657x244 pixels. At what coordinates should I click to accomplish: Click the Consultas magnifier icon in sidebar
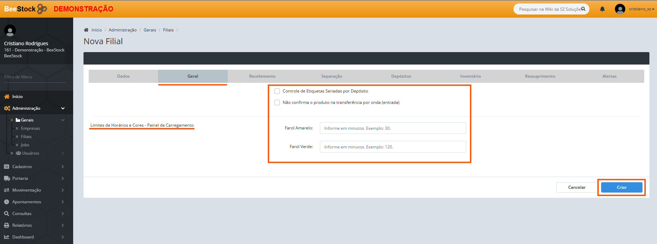click(x=7, y=214)
